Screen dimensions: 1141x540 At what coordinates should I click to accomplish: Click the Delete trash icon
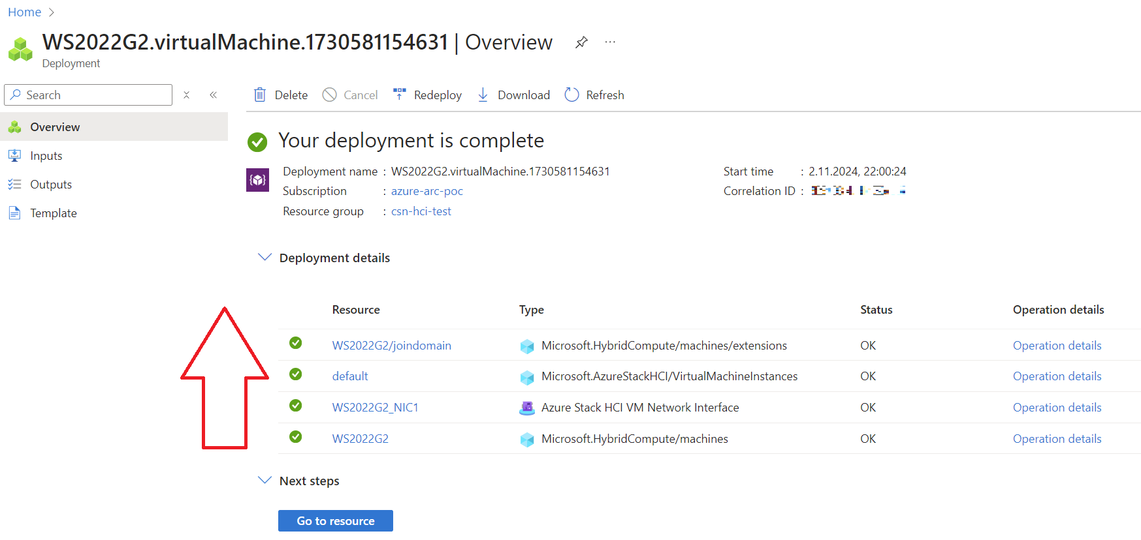[260, 95]
